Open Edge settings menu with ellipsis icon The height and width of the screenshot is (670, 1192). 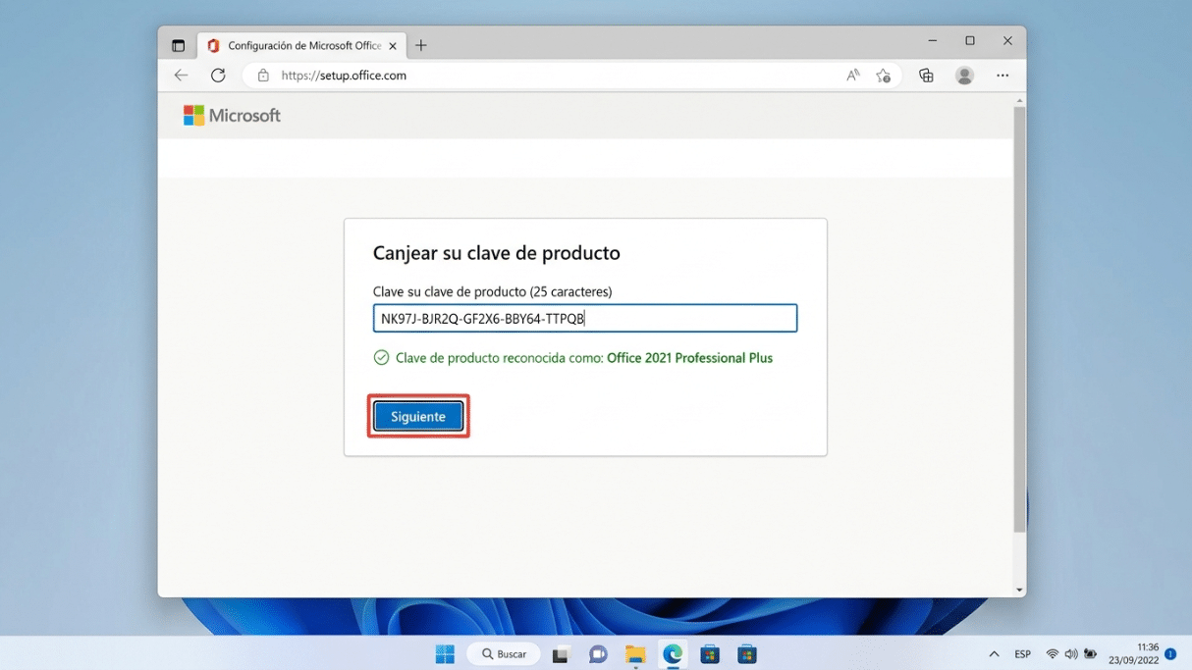click(x=1002, y=75)
